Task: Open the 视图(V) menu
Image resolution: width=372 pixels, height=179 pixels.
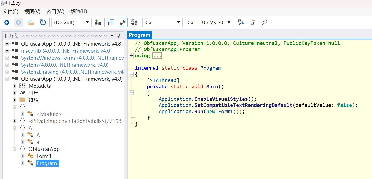Action: [x=32, y=12]
